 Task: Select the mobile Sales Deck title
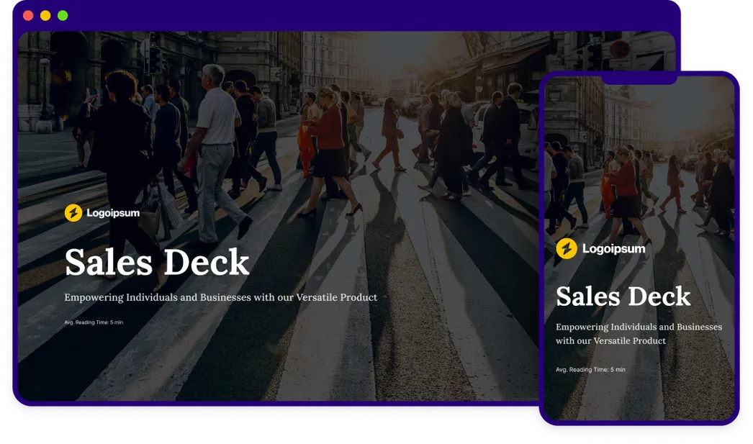[623, 296]
